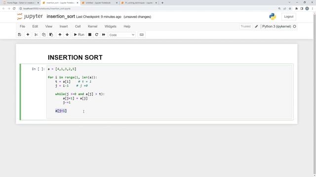Viewport: 316px width, 177px height.
Task: Open the browser three-dot menu
Action: click(x=313, y=9)
